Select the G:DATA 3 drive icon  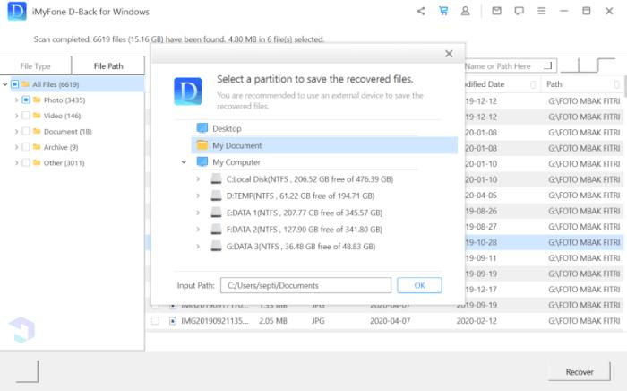(x=216, y=246)
